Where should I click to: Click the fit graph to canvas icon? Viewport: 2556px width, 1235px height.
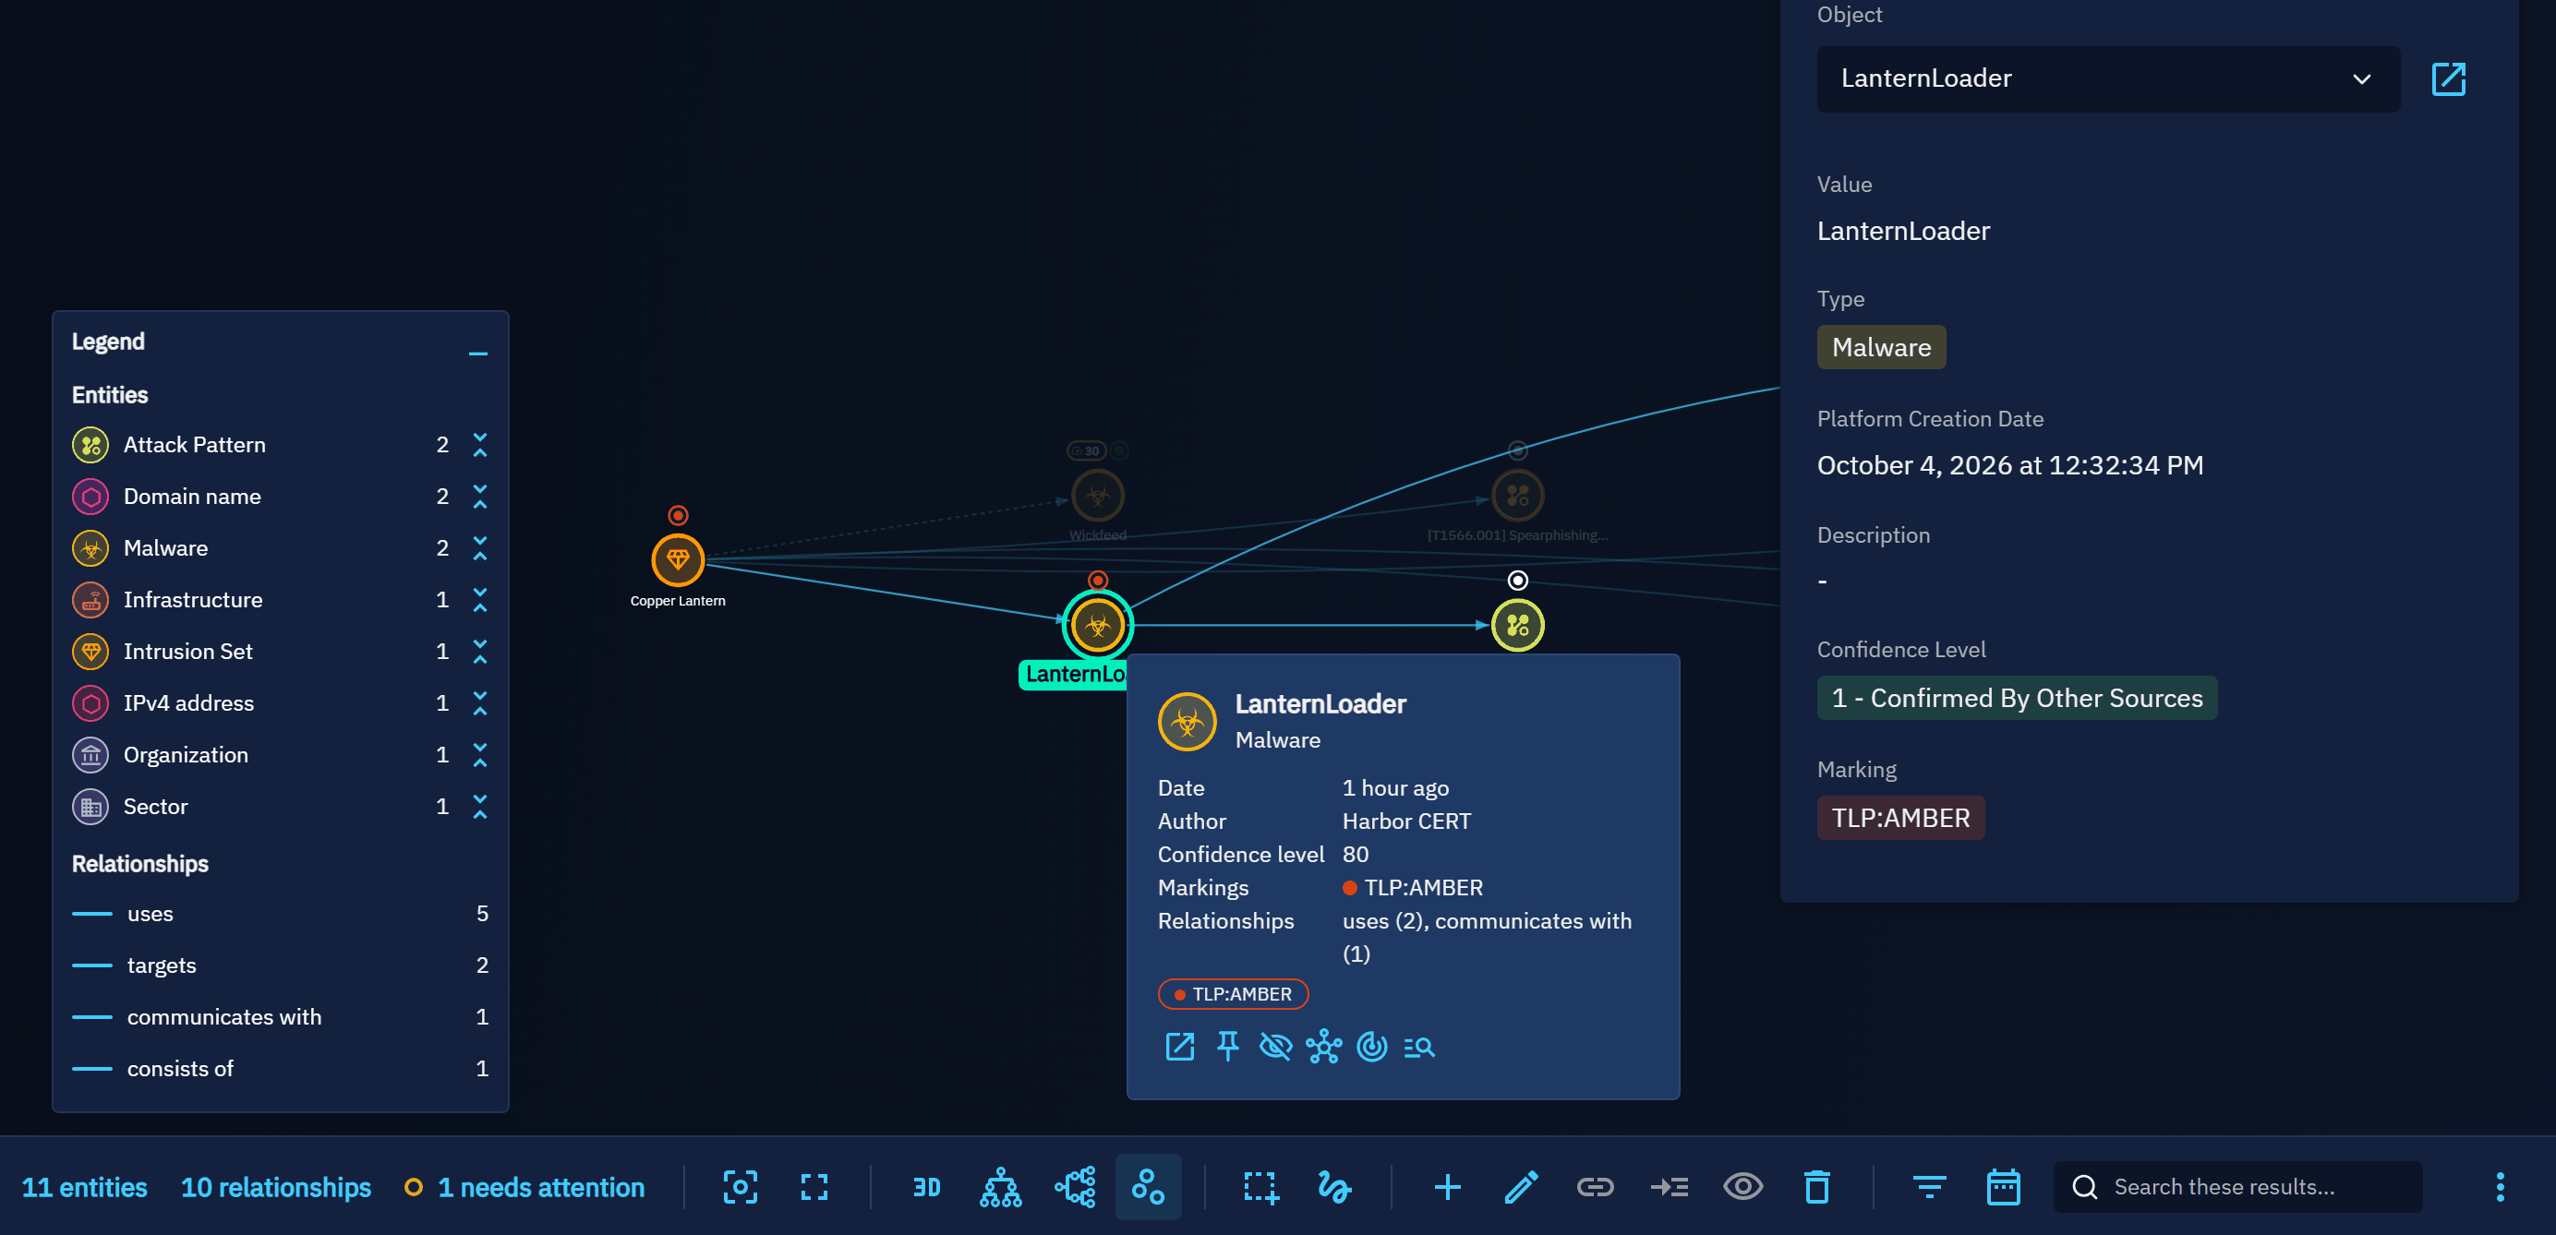click(x=741, y=1186)
